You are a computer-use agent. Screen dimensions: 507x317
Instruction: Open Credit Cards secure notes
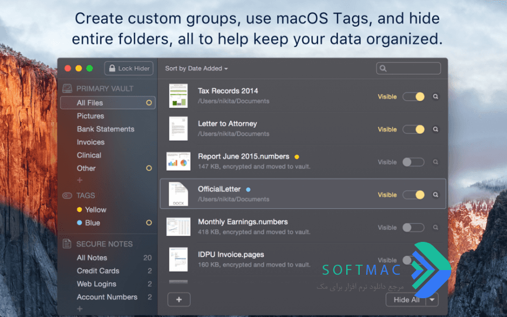point(98,271)
